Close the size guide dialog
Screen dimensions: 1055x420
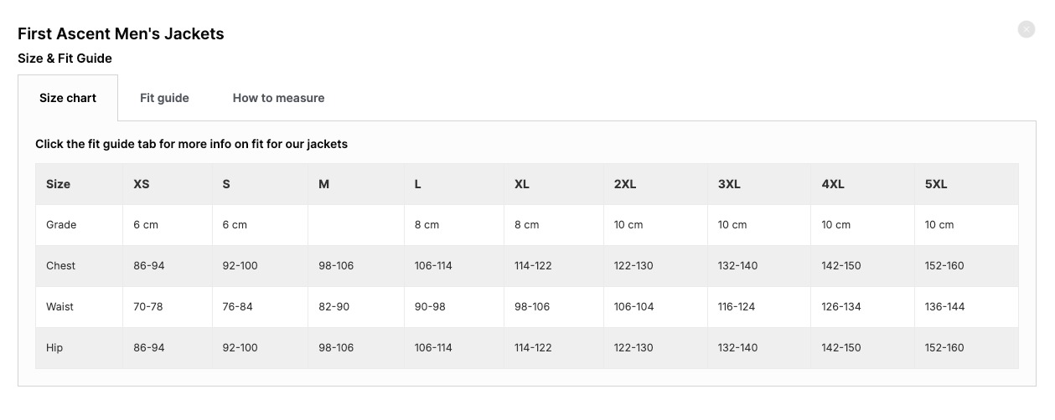(1026, 29)
